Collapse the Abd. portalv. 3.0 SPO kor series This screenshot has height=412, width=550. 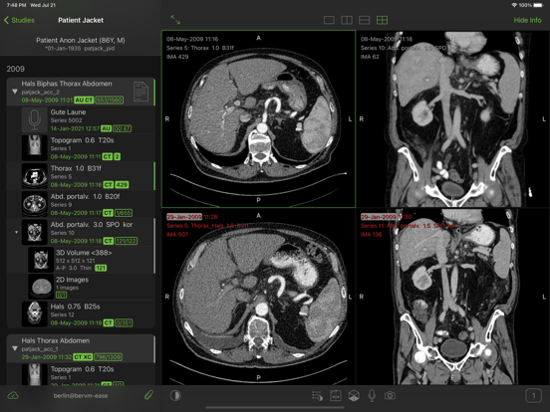[x=16, y=232]
